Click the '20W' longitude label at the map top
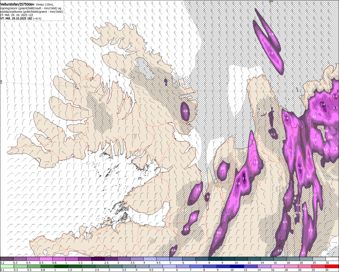Image resolution: width=339 pixels, height=272 pixels. click(271, 1)
